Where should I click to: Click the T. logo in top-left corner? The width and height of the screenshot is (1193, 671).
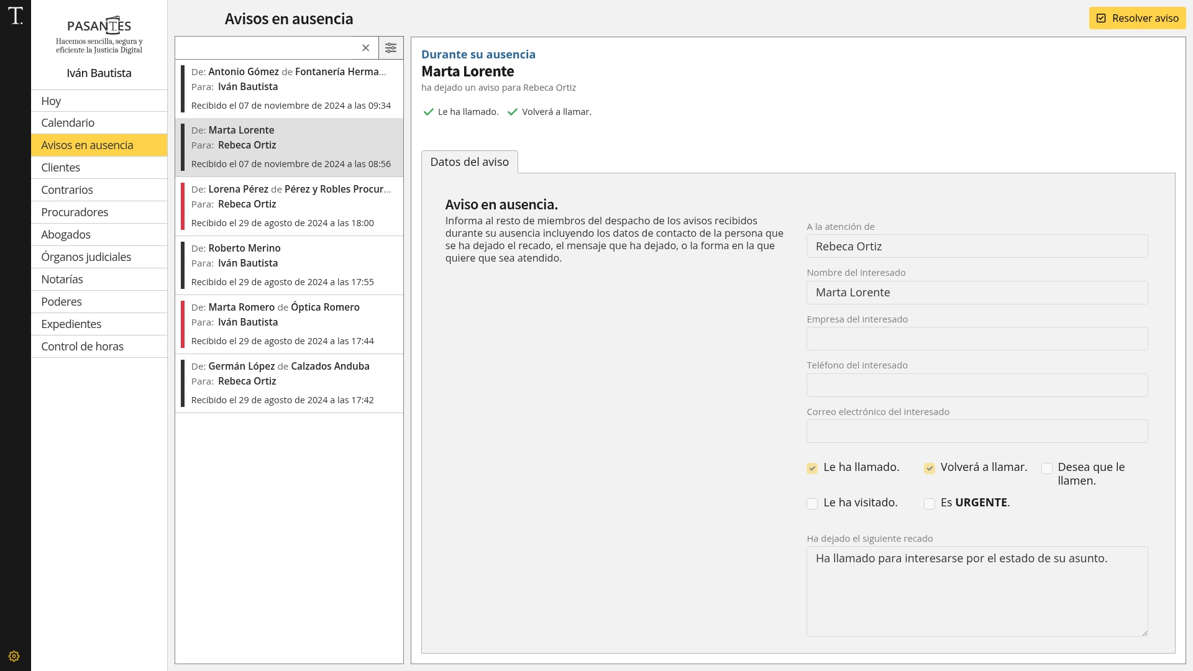pyautogui.click(x=16, y=16)
